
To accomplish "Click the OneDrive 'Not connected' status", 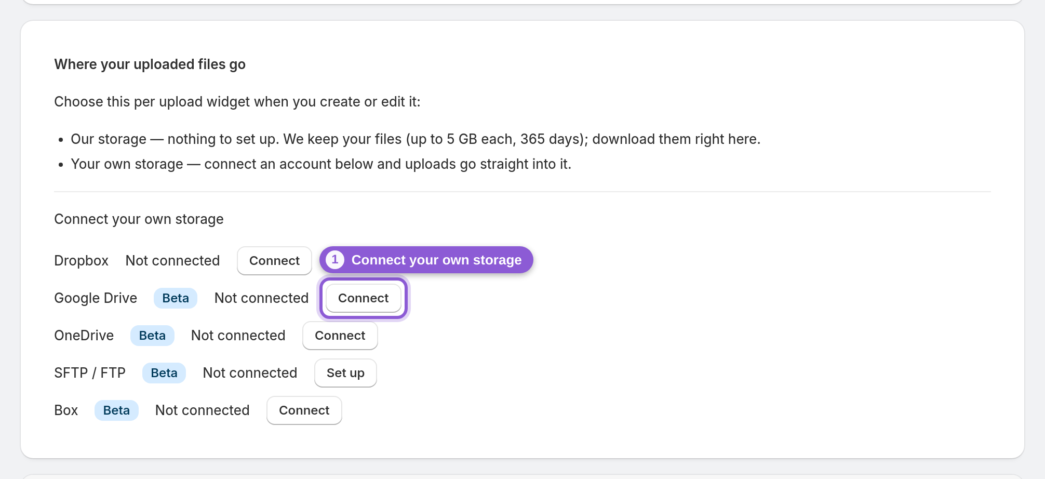I will (238, 336).
